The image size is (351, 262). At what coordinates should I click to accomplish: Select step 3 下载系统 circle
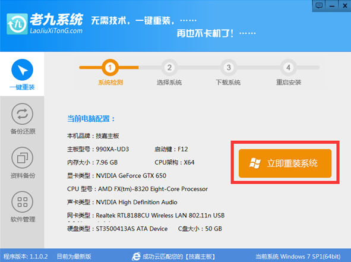(x=229, y=67)
